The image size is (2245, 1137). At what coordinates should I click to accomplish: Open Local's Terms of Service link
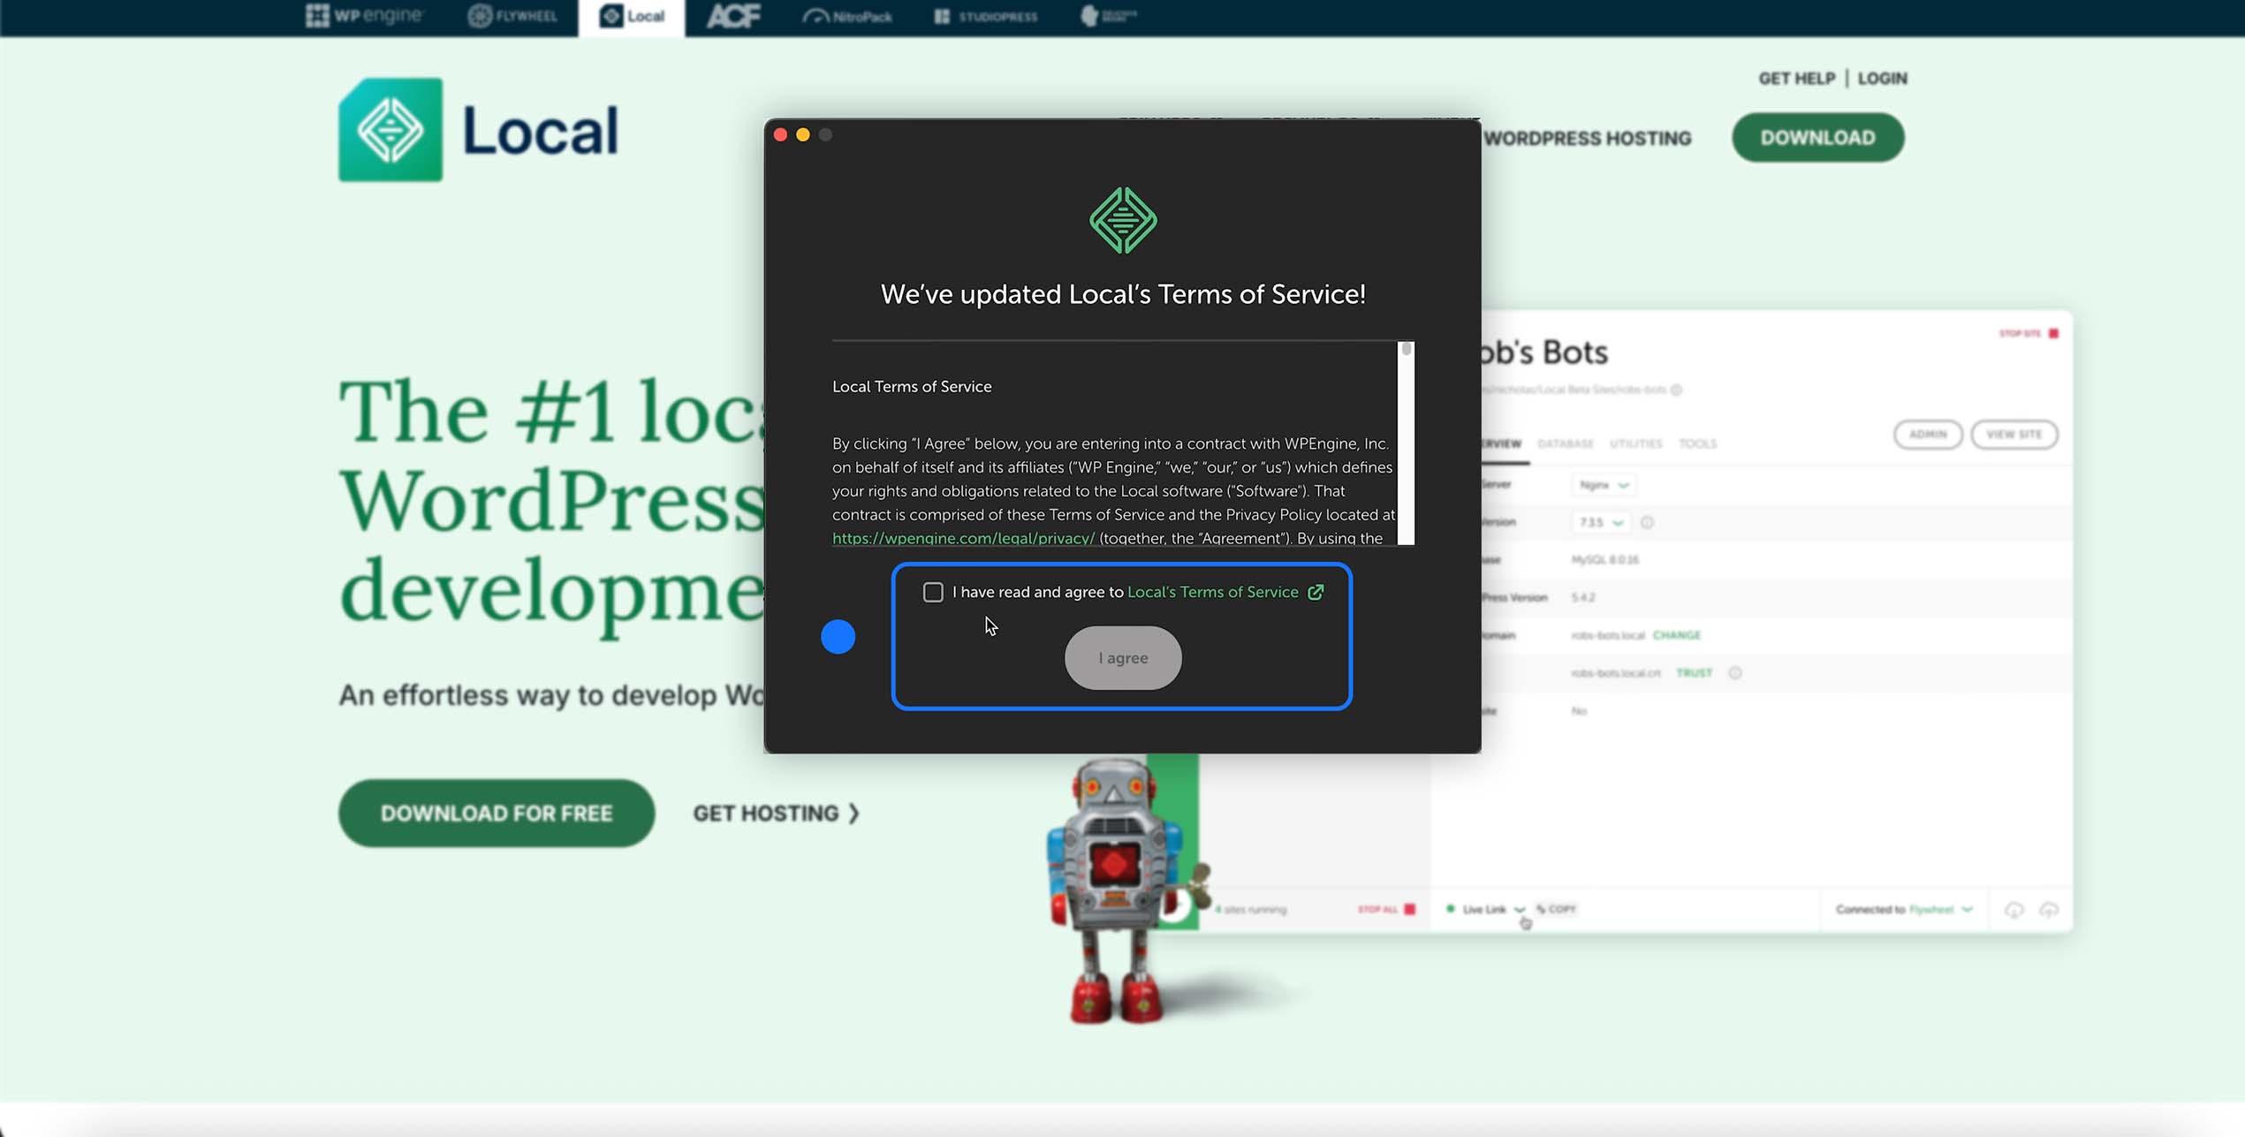click(x=1212, y=592)
